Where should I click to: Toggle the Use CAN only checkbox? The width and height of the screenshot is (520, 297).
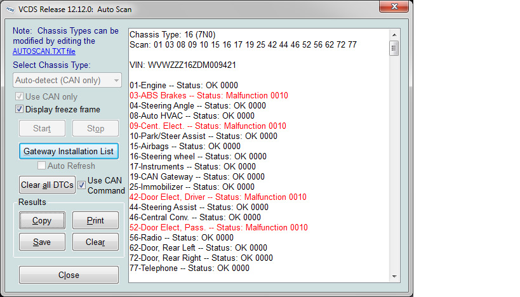pos(19,96)
